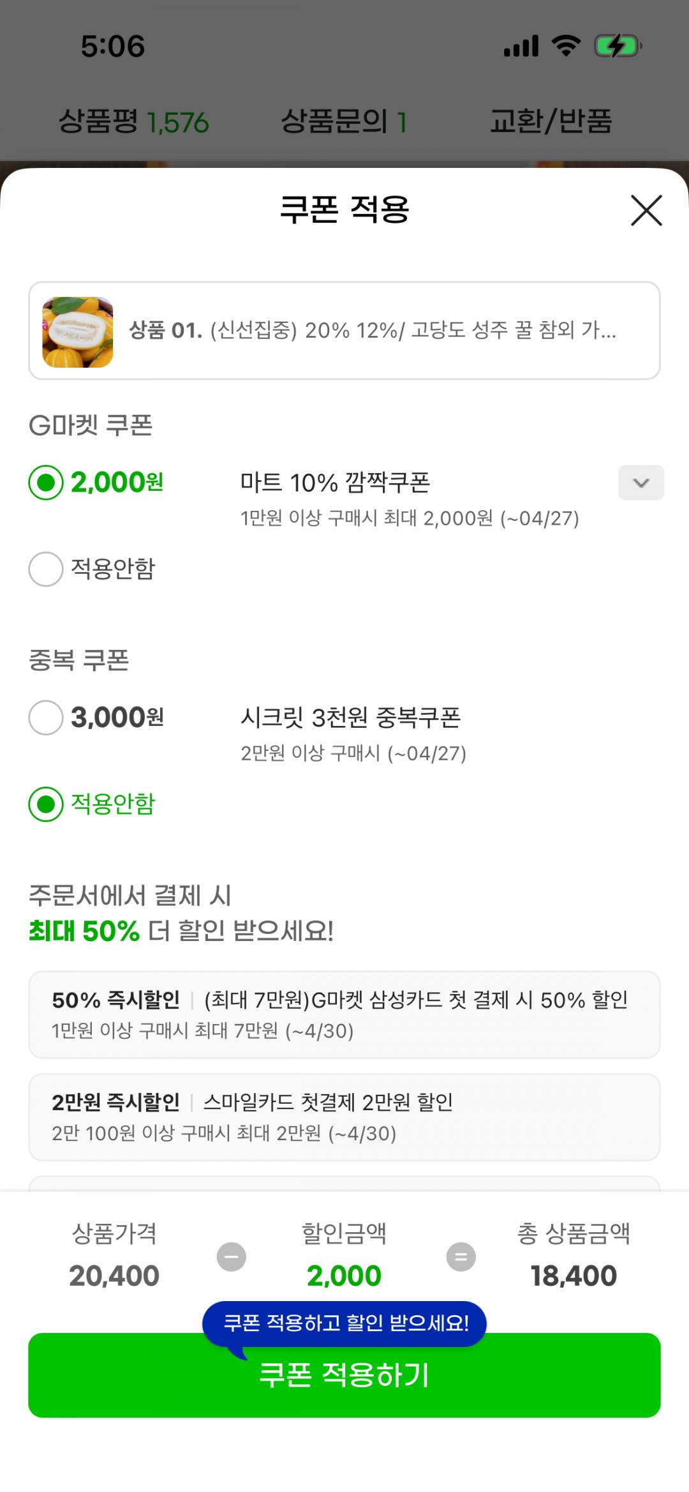689x1492 pixels.
Task: Tap the Wi-Fi status icon
Action: point(565,46)
